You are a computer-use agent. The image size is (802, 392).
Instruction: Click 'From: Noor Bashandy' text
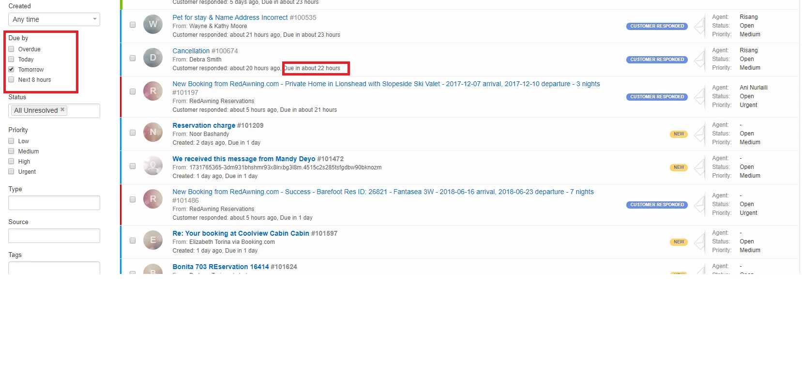click(201, 134)
